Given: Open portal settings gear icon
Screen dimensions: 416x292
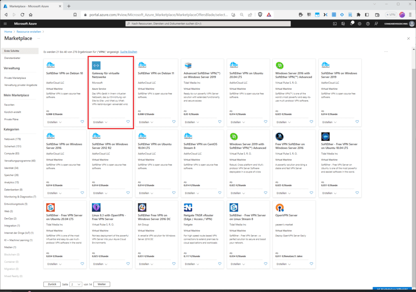Looking at the screenshot, I should click(x=360, y=24).
